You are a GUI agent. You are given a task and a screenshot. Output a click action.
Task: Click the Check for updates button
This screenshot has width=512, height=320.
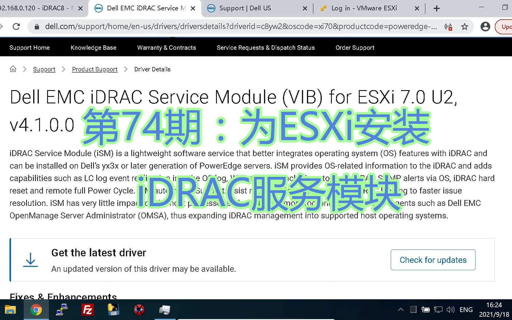tap(433, 260)
